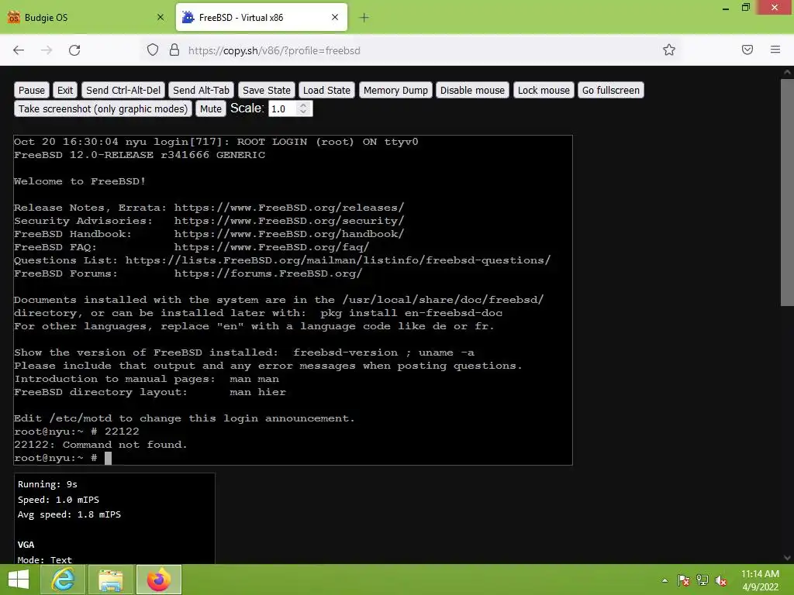The width and height of the screenshot is (794, 595).
Task: Take screenshot of graphic mode
Action: (103, 108)
